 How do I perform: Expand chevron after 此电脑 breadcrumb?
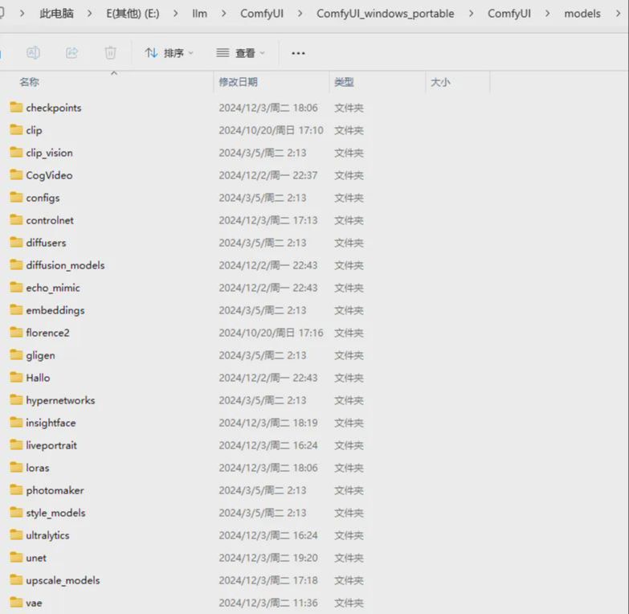coord(90,14)
